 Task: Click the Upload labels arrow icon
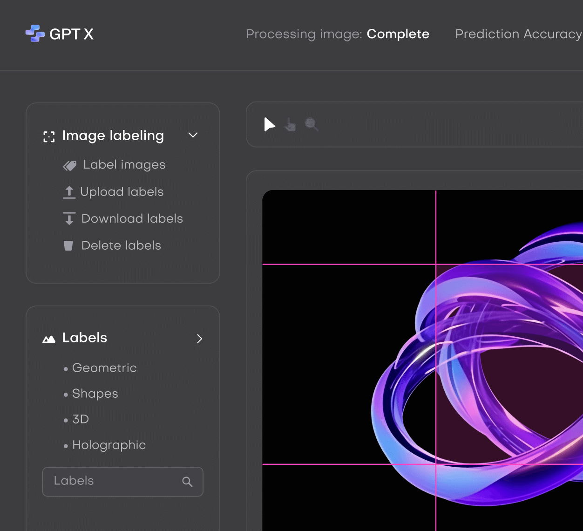(x=69, y=192)
